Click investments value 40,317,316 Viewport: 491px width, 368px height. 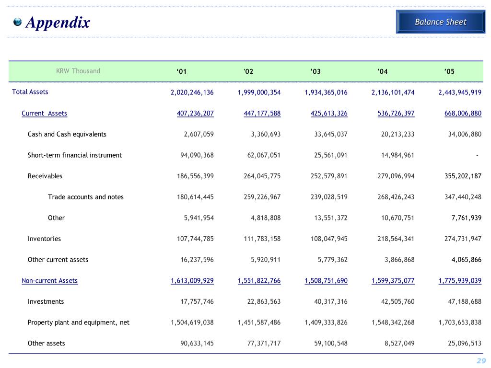[x=331, y=302]
